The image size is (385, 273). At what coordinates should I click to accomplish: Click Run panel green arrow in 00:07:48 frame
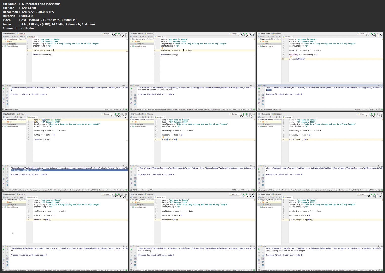(131, 169)
